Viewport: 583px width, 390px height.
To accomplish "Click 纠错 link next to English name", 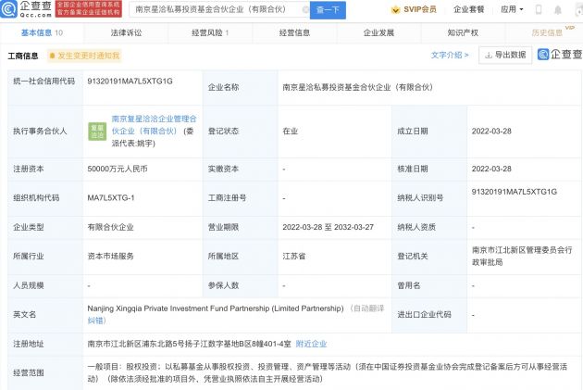I will (96, 321).
